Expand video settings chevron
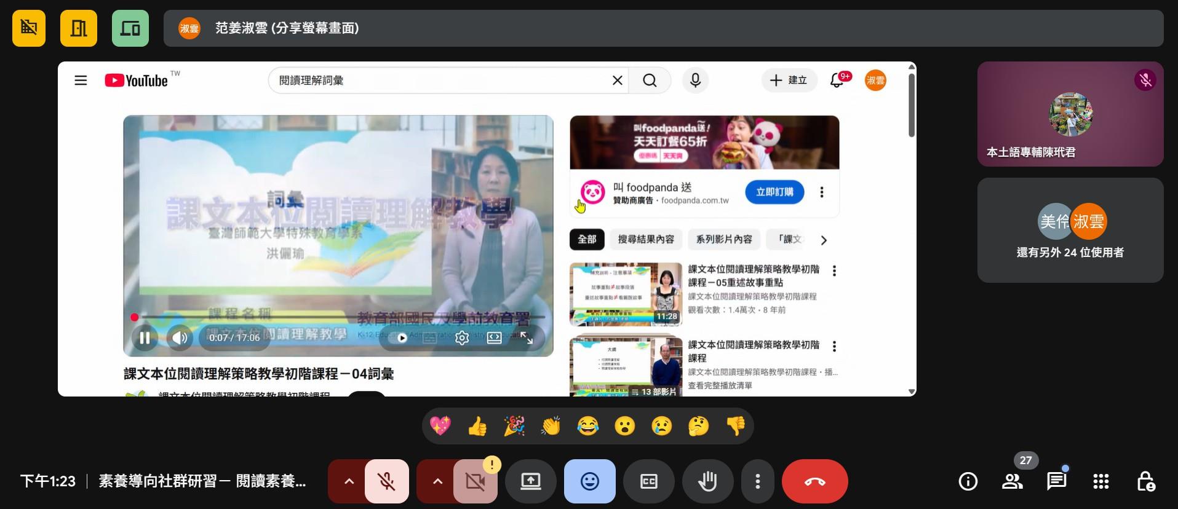 point(437,481)
